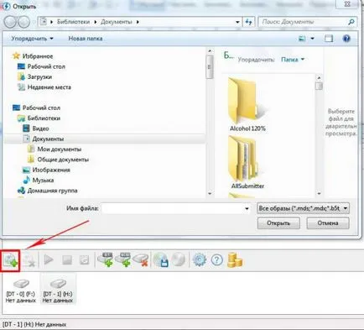The height and width of the screenshot is (330, 364).
Task: Open Preferences gear icon
Action: click(x=200, y=260)
